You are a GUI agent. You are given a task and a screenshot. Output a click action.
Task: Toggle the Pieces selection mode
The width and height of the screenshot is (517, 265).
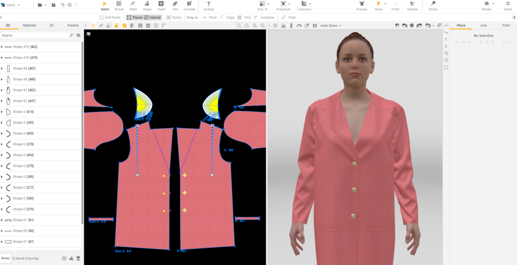134,18
